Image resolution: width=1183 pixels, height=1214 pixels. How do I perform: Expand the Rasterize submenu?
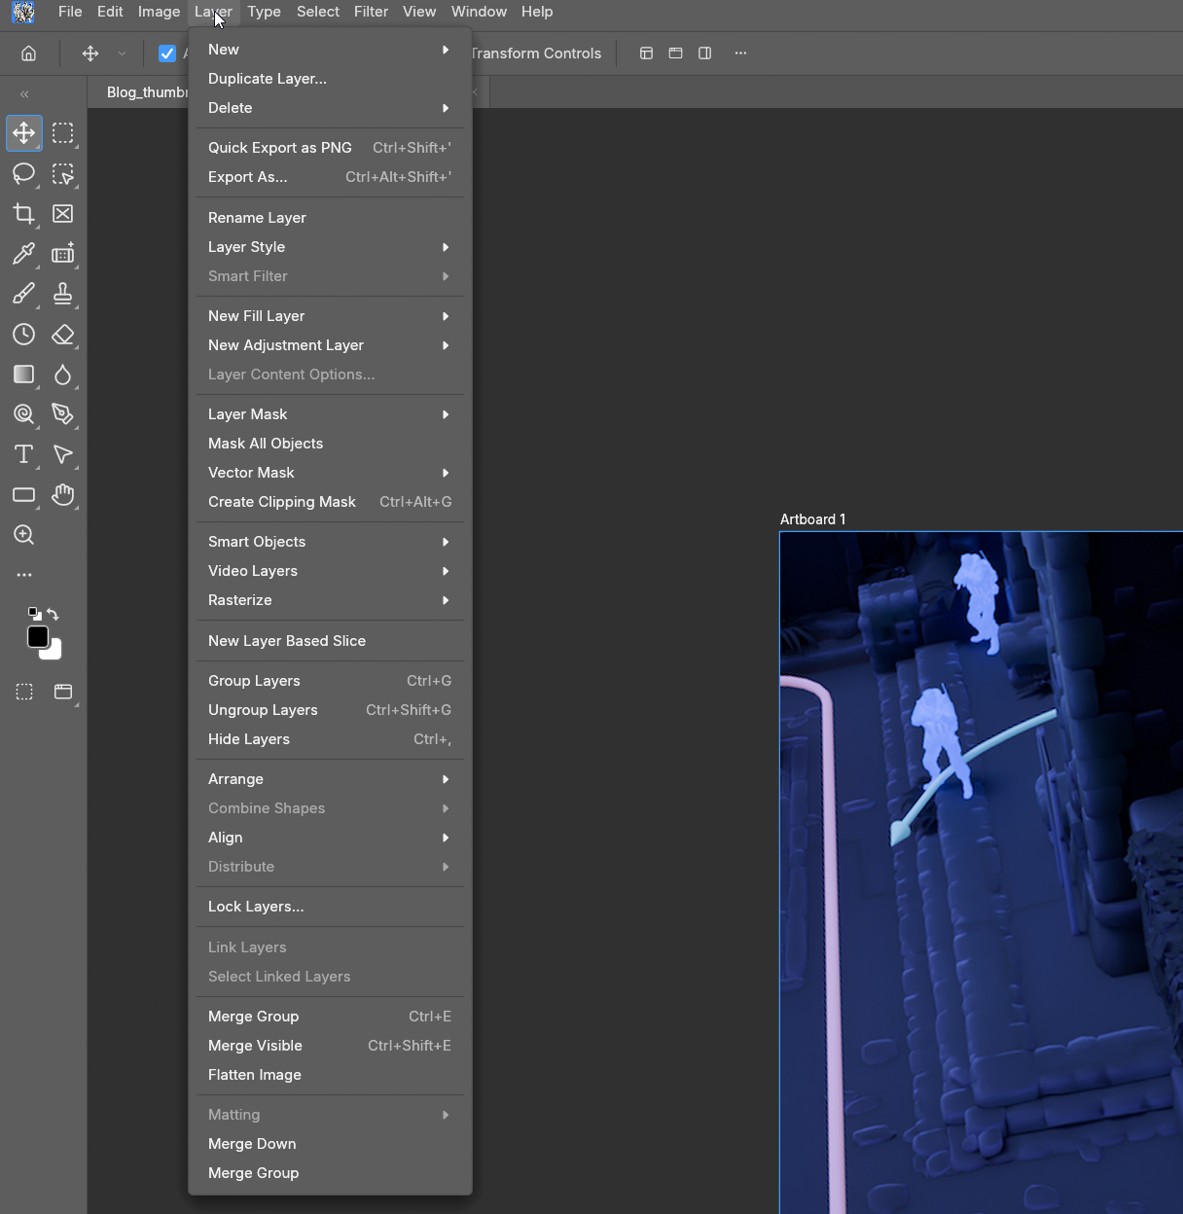click(330, 600)
